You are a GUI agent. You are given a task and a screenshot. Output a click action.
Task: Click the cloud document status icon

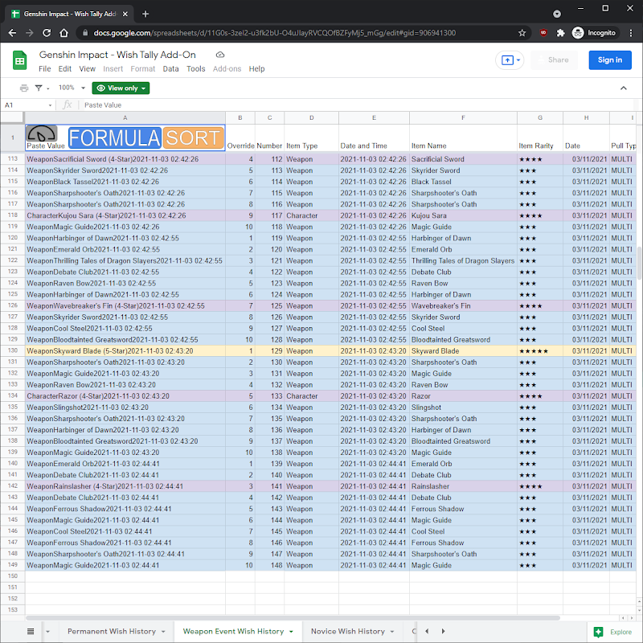(x=220, y=55)
